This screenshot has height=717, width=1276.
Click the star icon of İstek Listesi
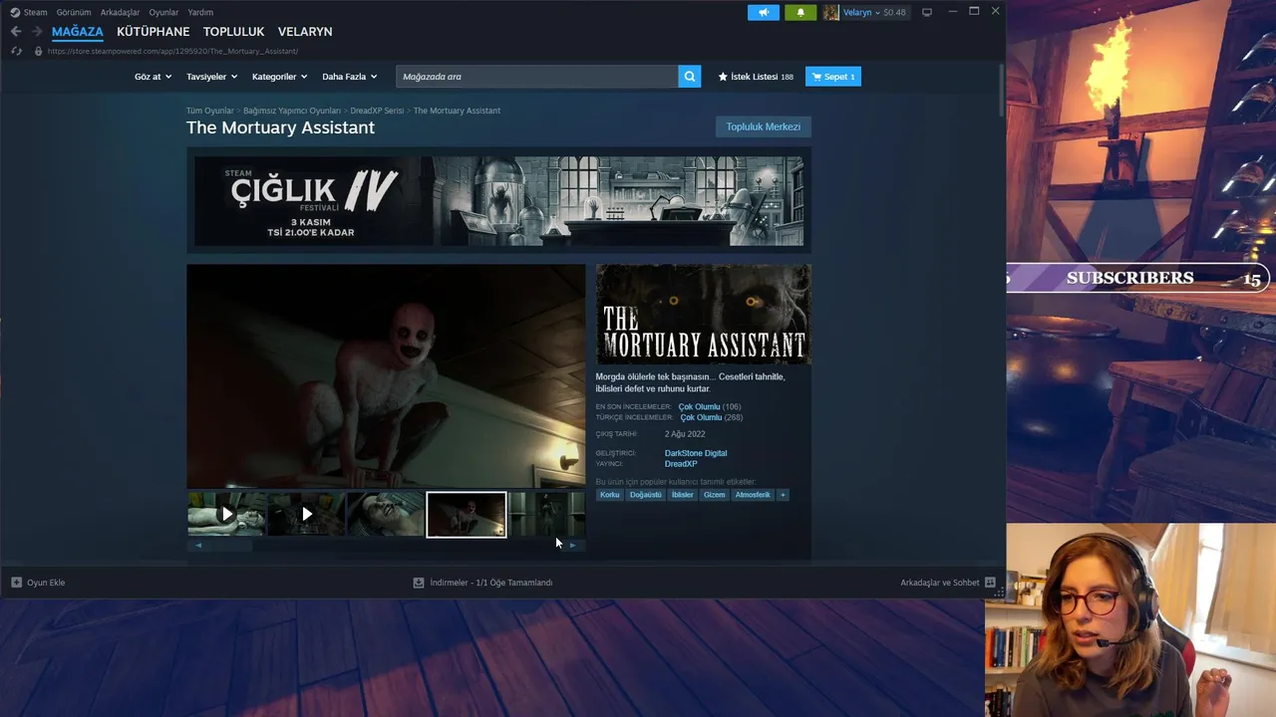tap(723, 77)
